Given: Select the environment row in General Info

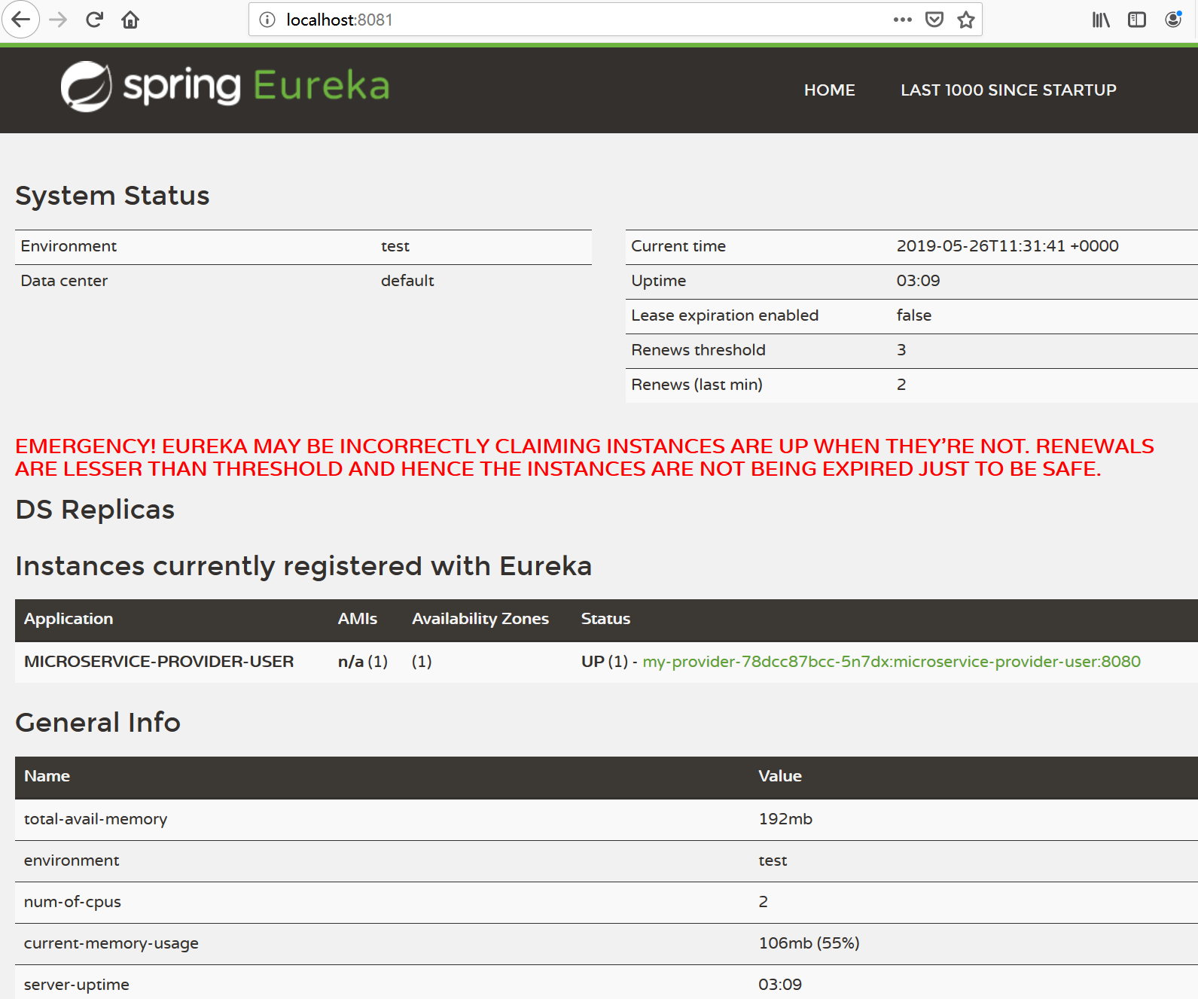Looking at the screenshot, I should (606, 860).
